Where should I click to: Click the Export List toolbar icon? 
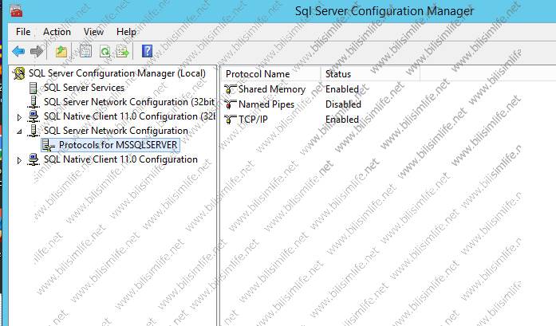point(123,52)
